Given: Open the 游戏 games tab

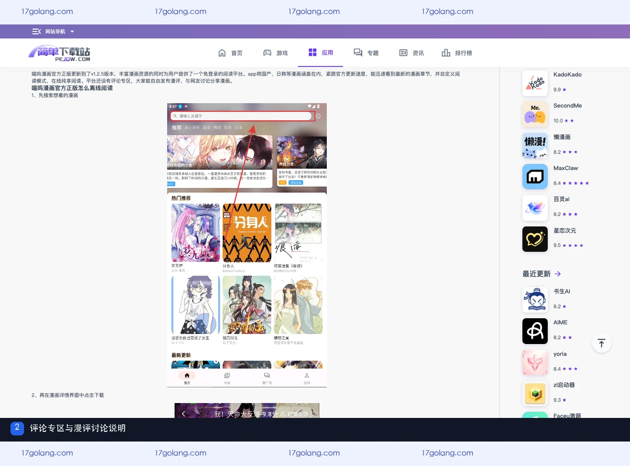Looking at the screenshot, I should (x=275, y=53).
